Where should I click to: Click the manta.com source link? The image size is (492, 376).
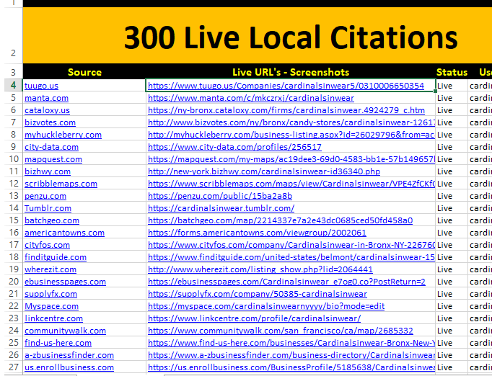point(46,98)
